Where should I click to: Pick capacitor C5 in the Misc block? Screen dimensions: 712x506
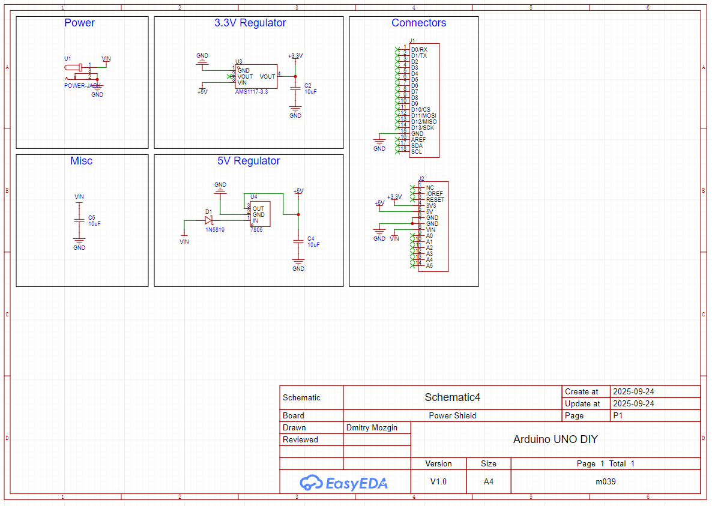79,220
